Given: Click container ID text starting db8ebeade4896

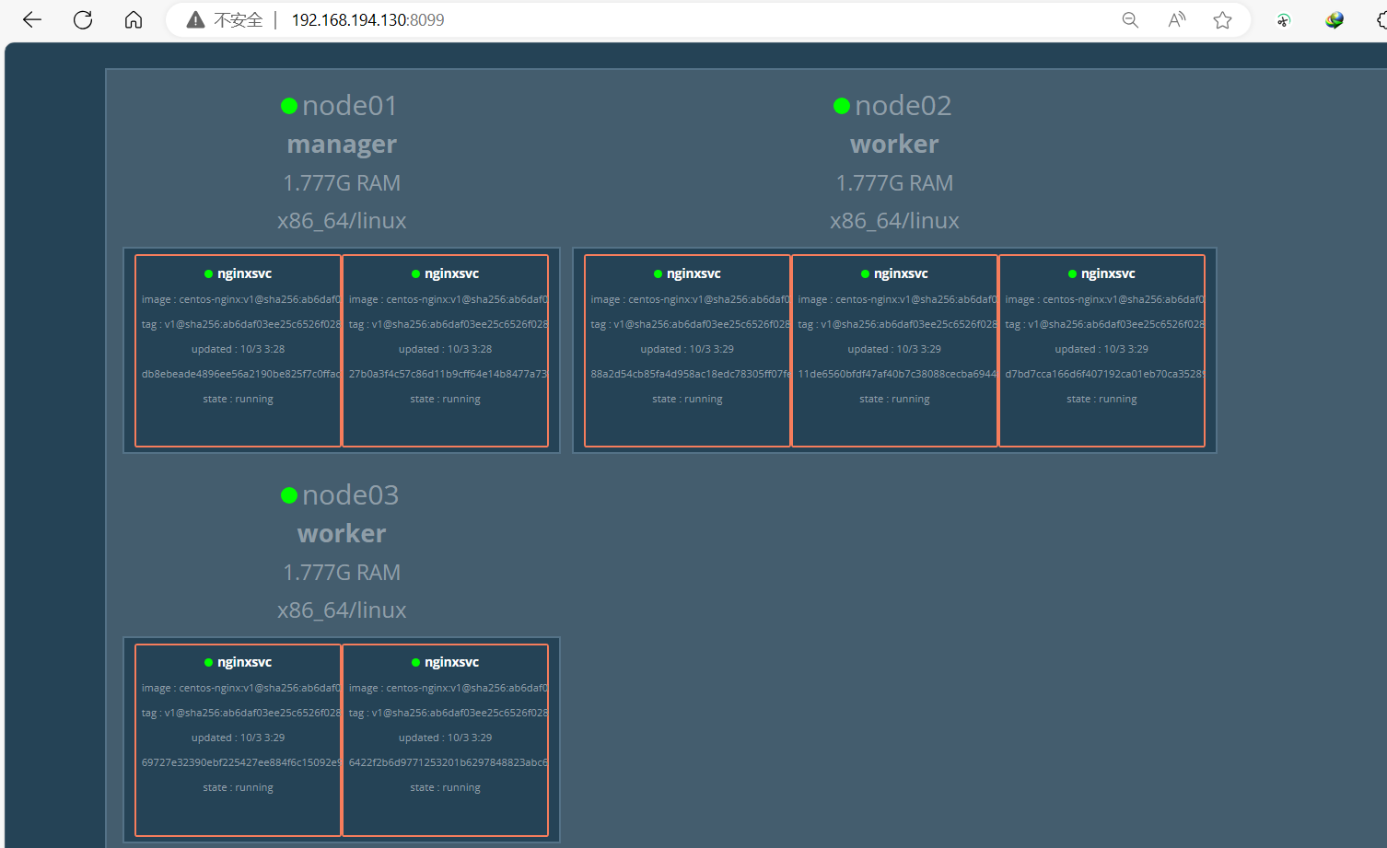Looking at the screenshot, I should (x=241, y=374).
